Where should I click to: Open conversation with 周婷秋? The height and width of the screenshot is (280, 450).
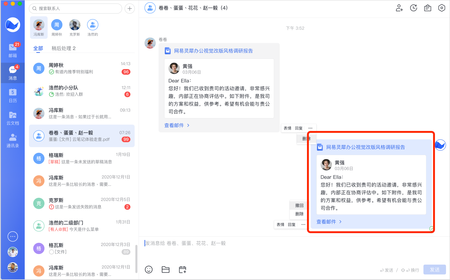click(x=82, y=68)
